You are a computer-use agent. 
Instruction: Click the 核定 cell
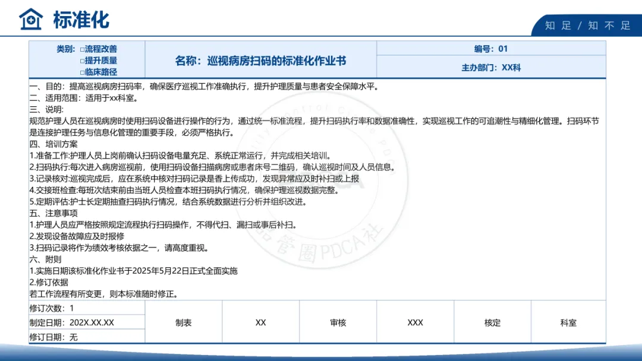click(493, 322)
